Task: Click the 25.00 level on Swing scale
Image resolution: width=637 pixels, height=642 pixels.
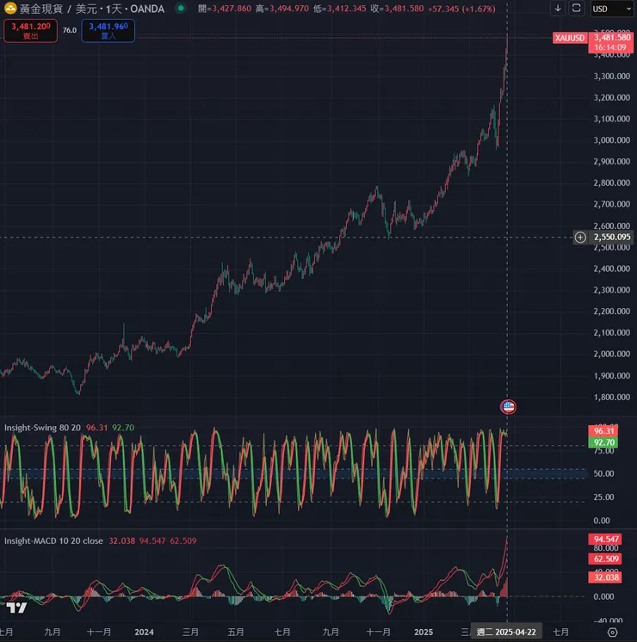Action: pyautogui.click(x=603, y=497)
